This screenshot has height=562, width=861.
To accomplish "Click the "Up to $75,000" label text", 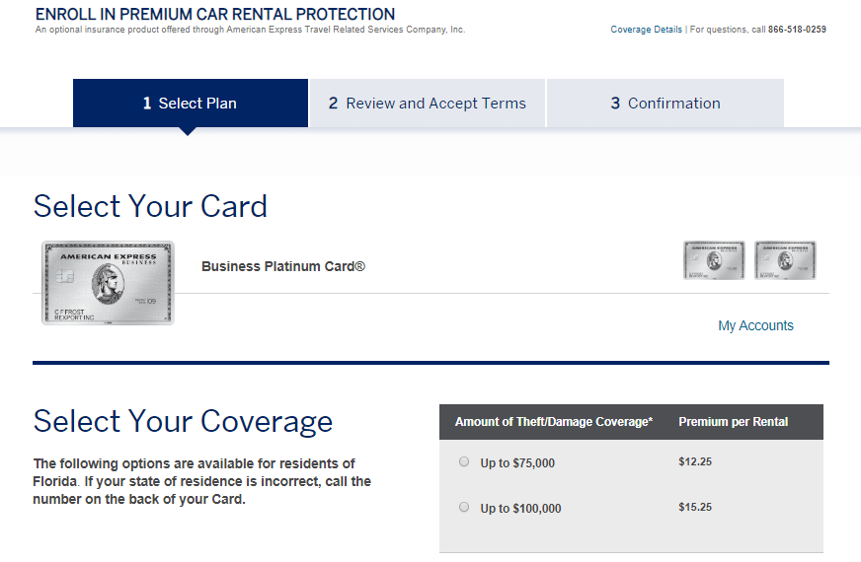I will [517, 463].
